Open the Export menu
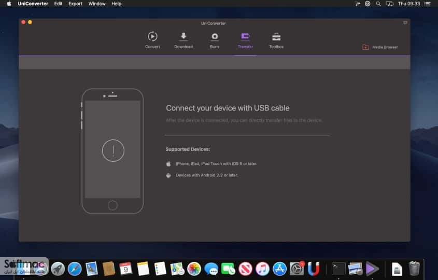 76,4
